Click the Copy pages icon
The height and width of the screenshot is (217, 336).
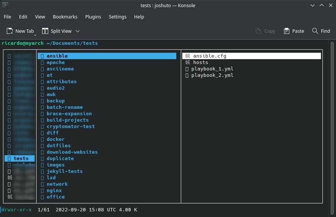tap(258, 31)
